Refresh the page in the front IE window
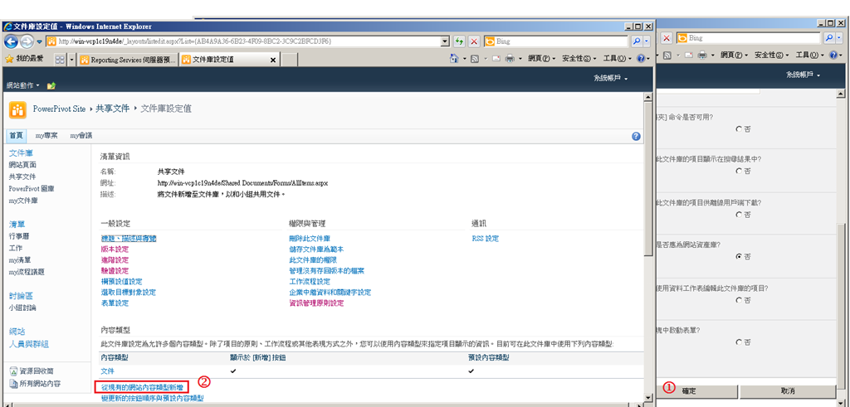850x407 pixels. pos(459,41)
